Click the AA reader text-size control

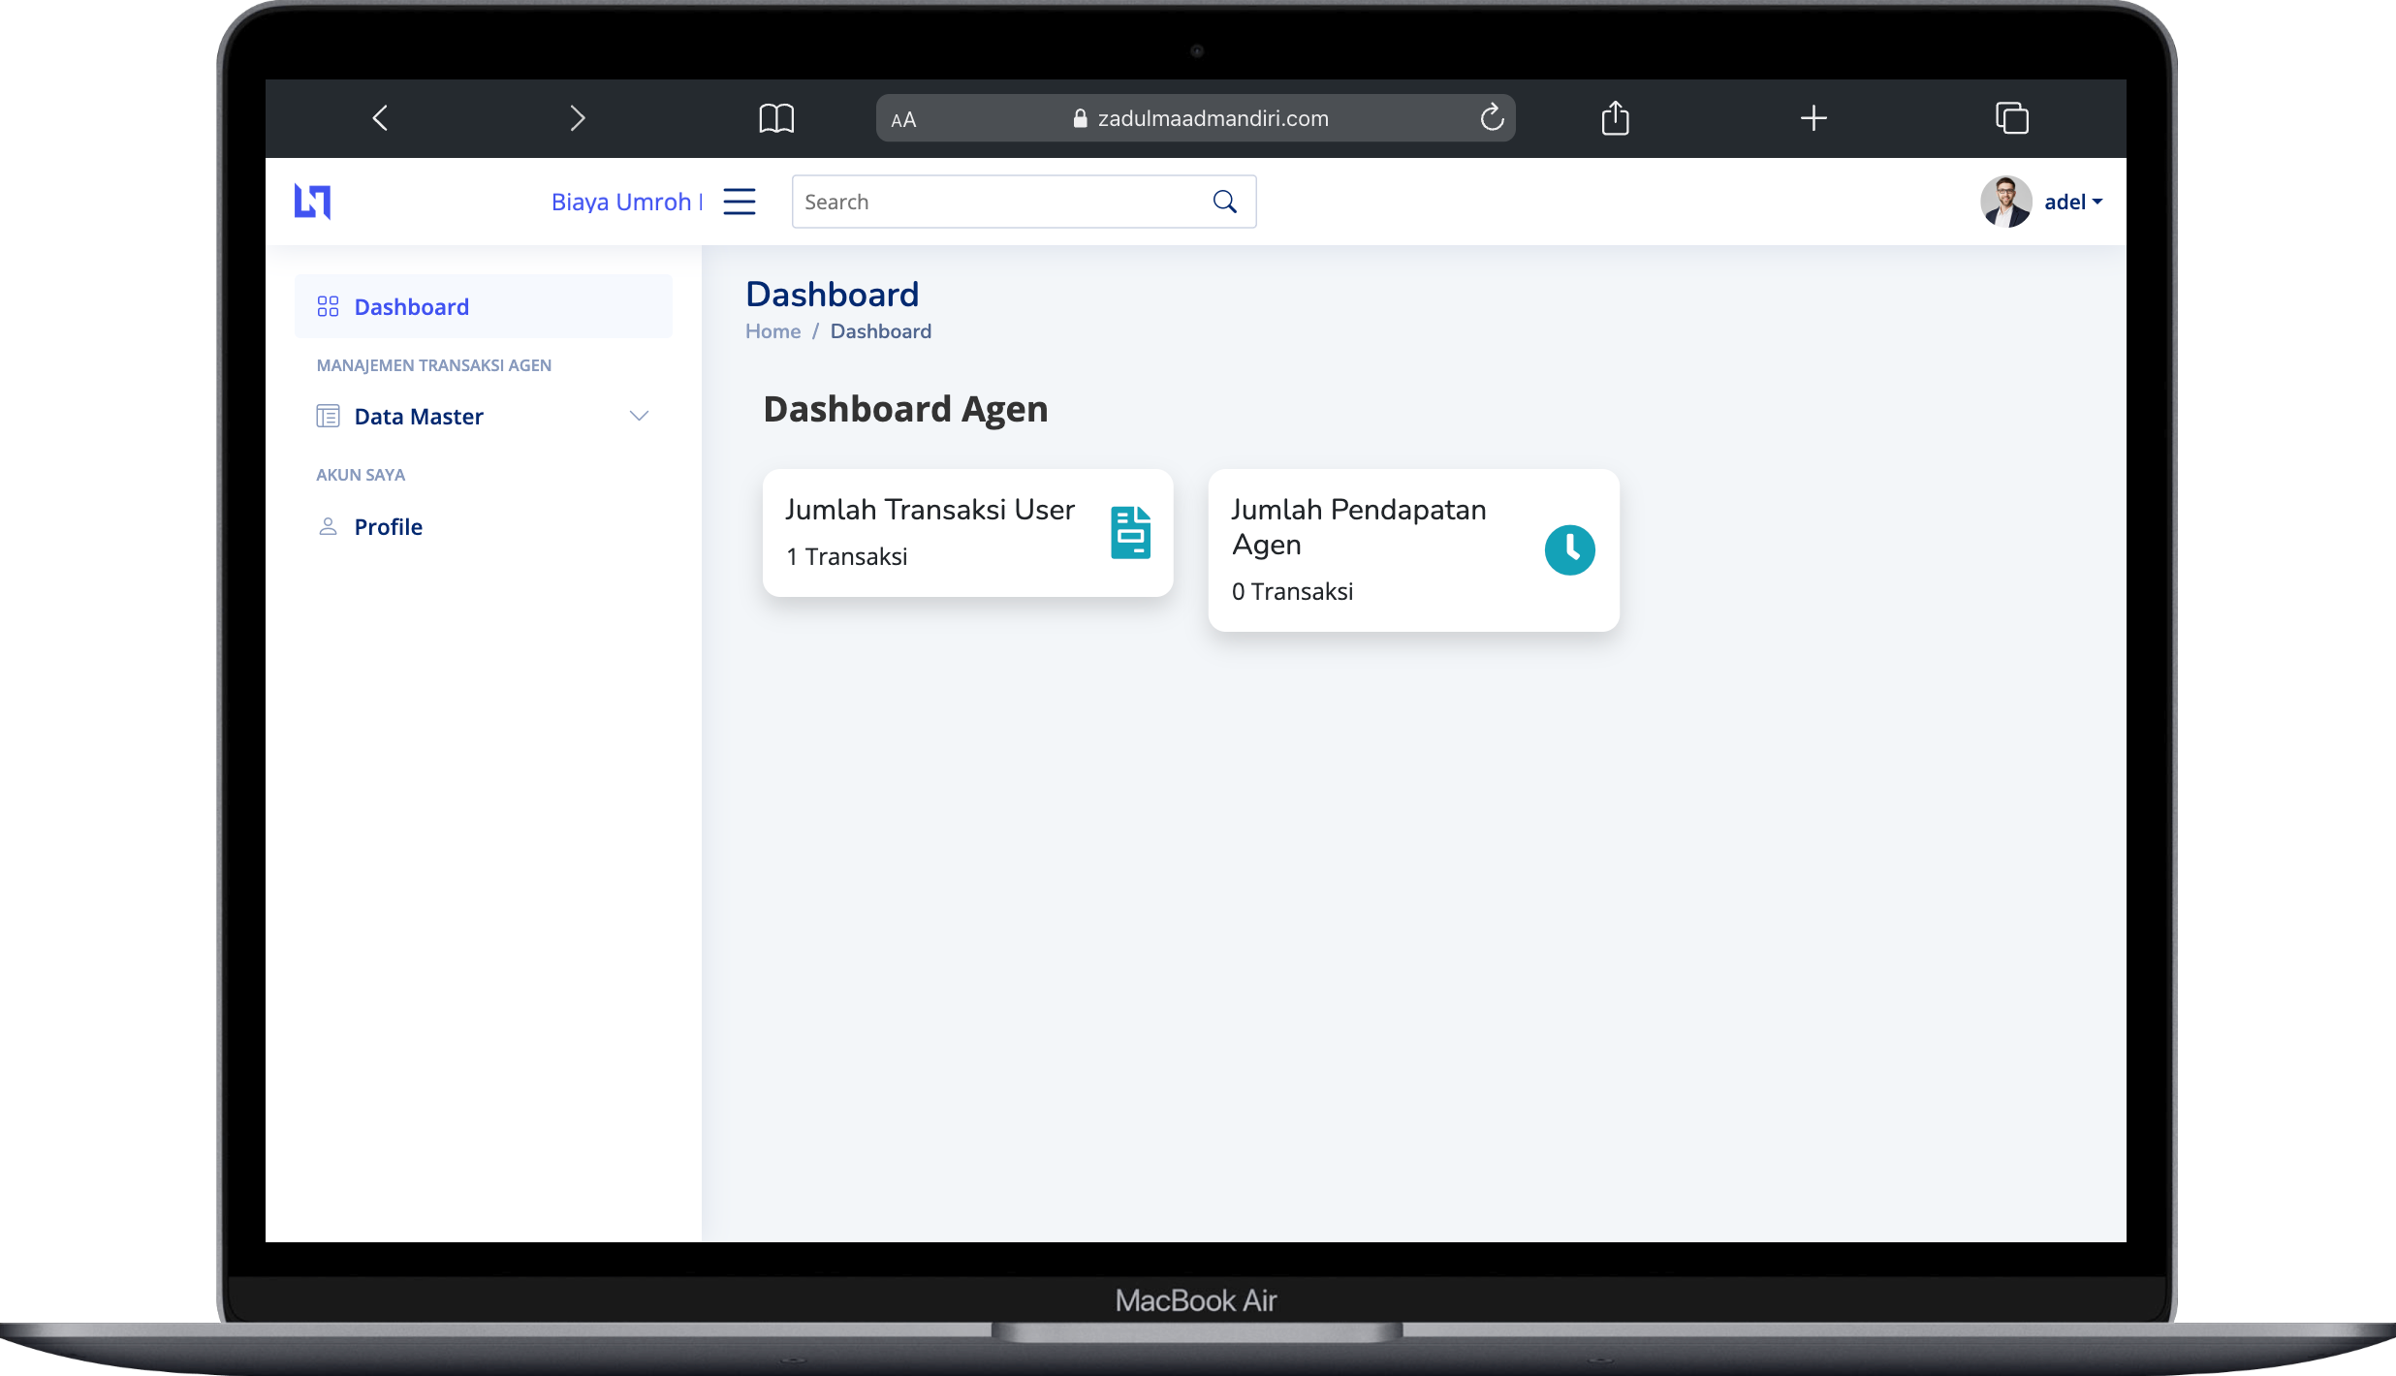(903, 119)
